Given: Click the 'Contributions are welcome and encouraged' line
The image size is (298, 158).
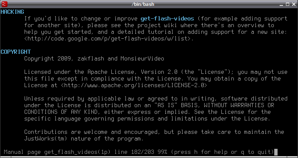Looking at the screenshot, I should (154, 132).
